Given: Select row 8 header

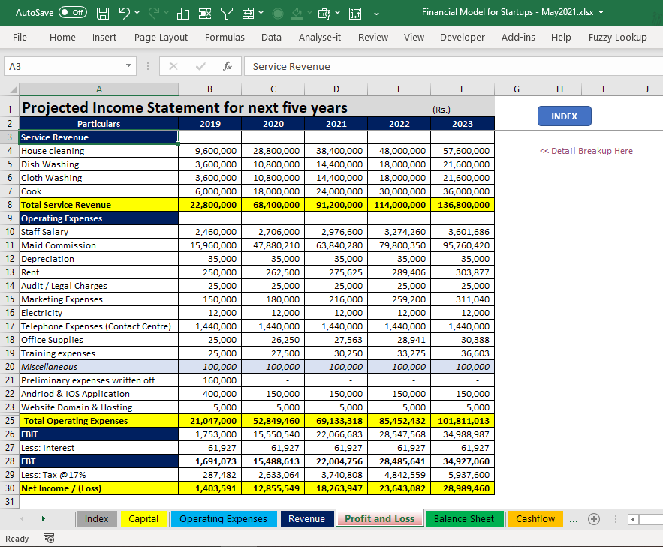Looking at the screenshot, I should click(x=9, y=205).
